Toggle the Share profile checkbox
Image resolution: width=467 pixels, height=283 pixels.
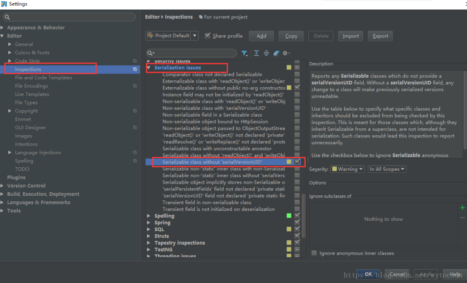[208, 35]
